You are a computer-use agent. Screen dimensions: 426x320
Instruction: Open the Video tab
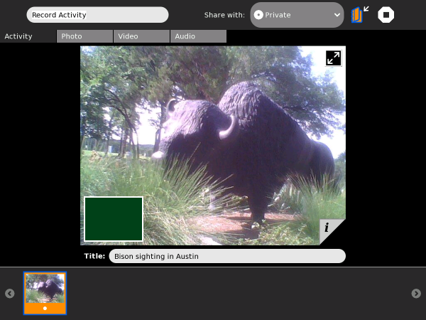tap(141, 36)
